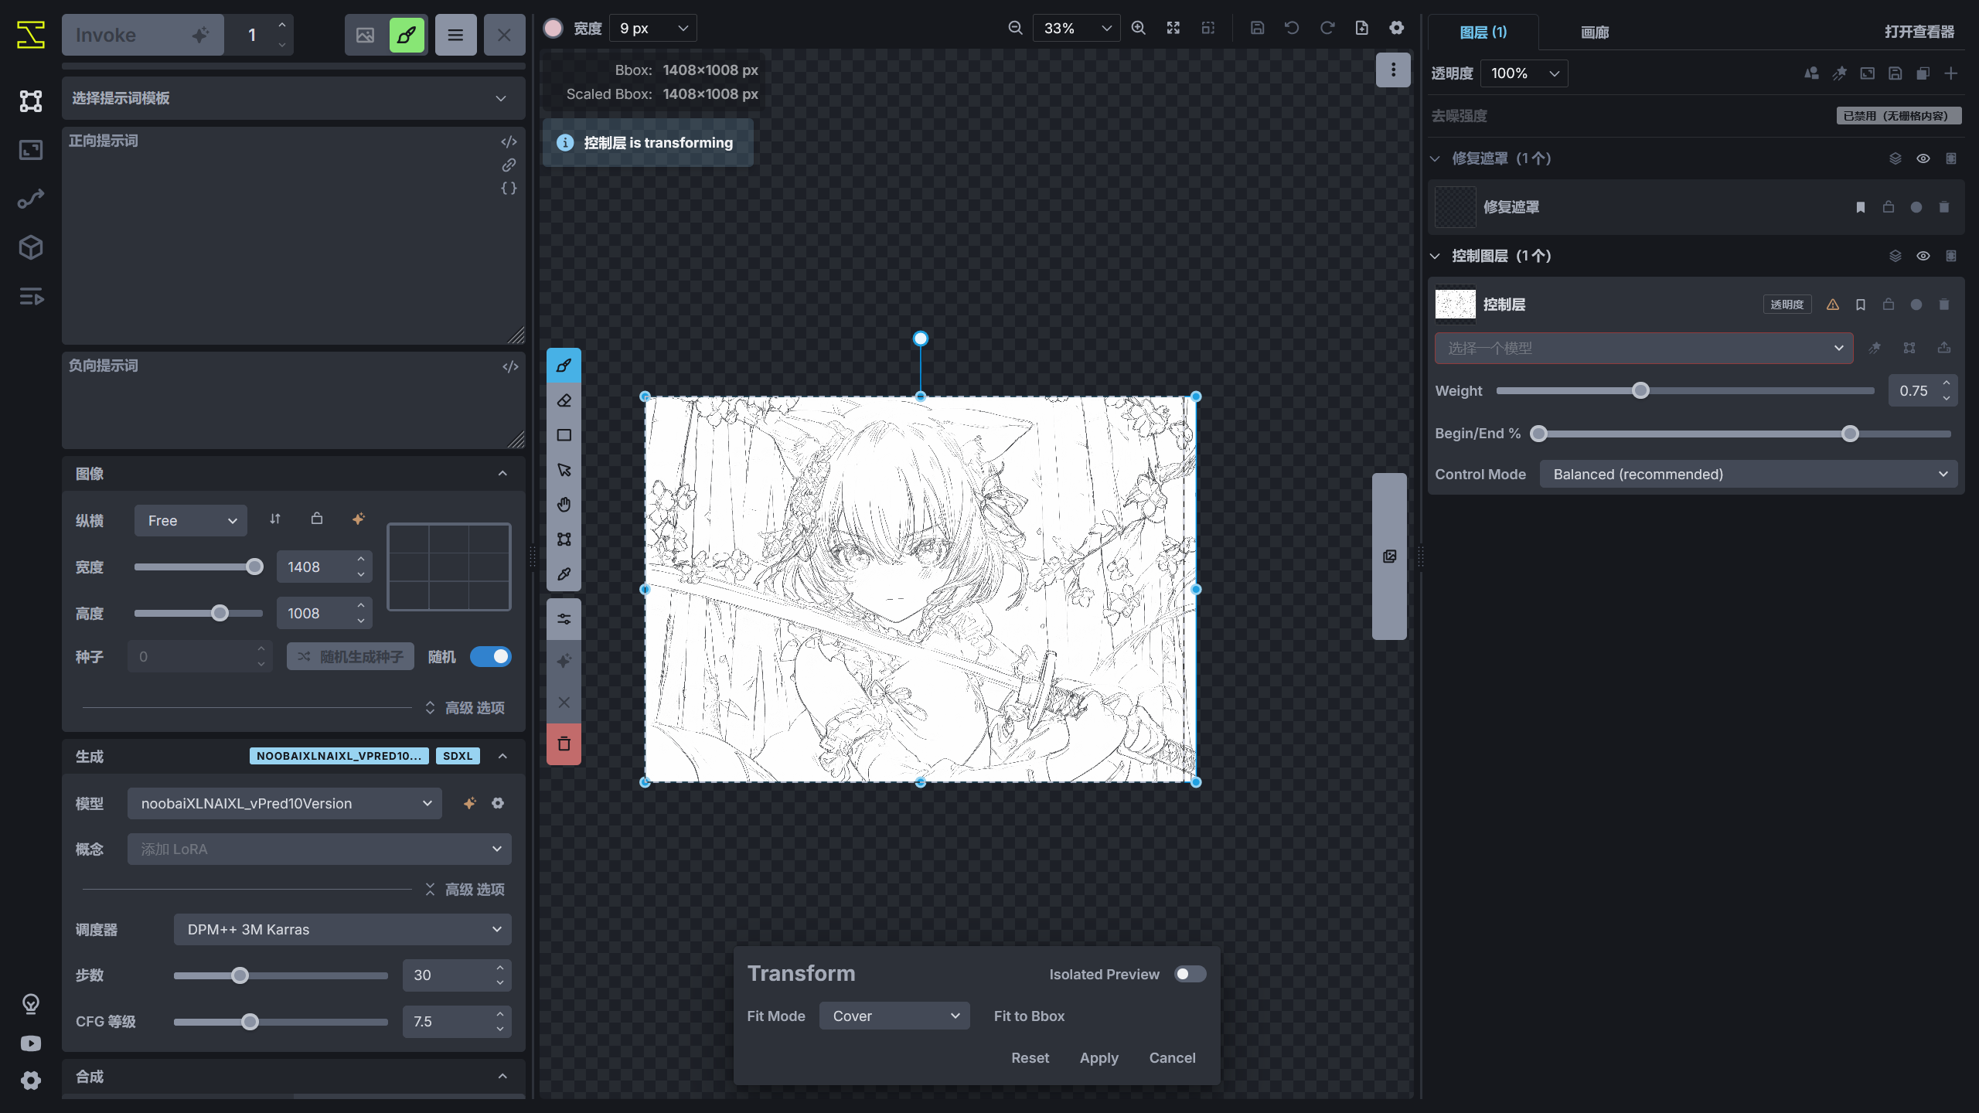Viewport: 1979px width, 1113px height.
Task: Click the Undo icon in the toolbar
Action: [1291, 27]
